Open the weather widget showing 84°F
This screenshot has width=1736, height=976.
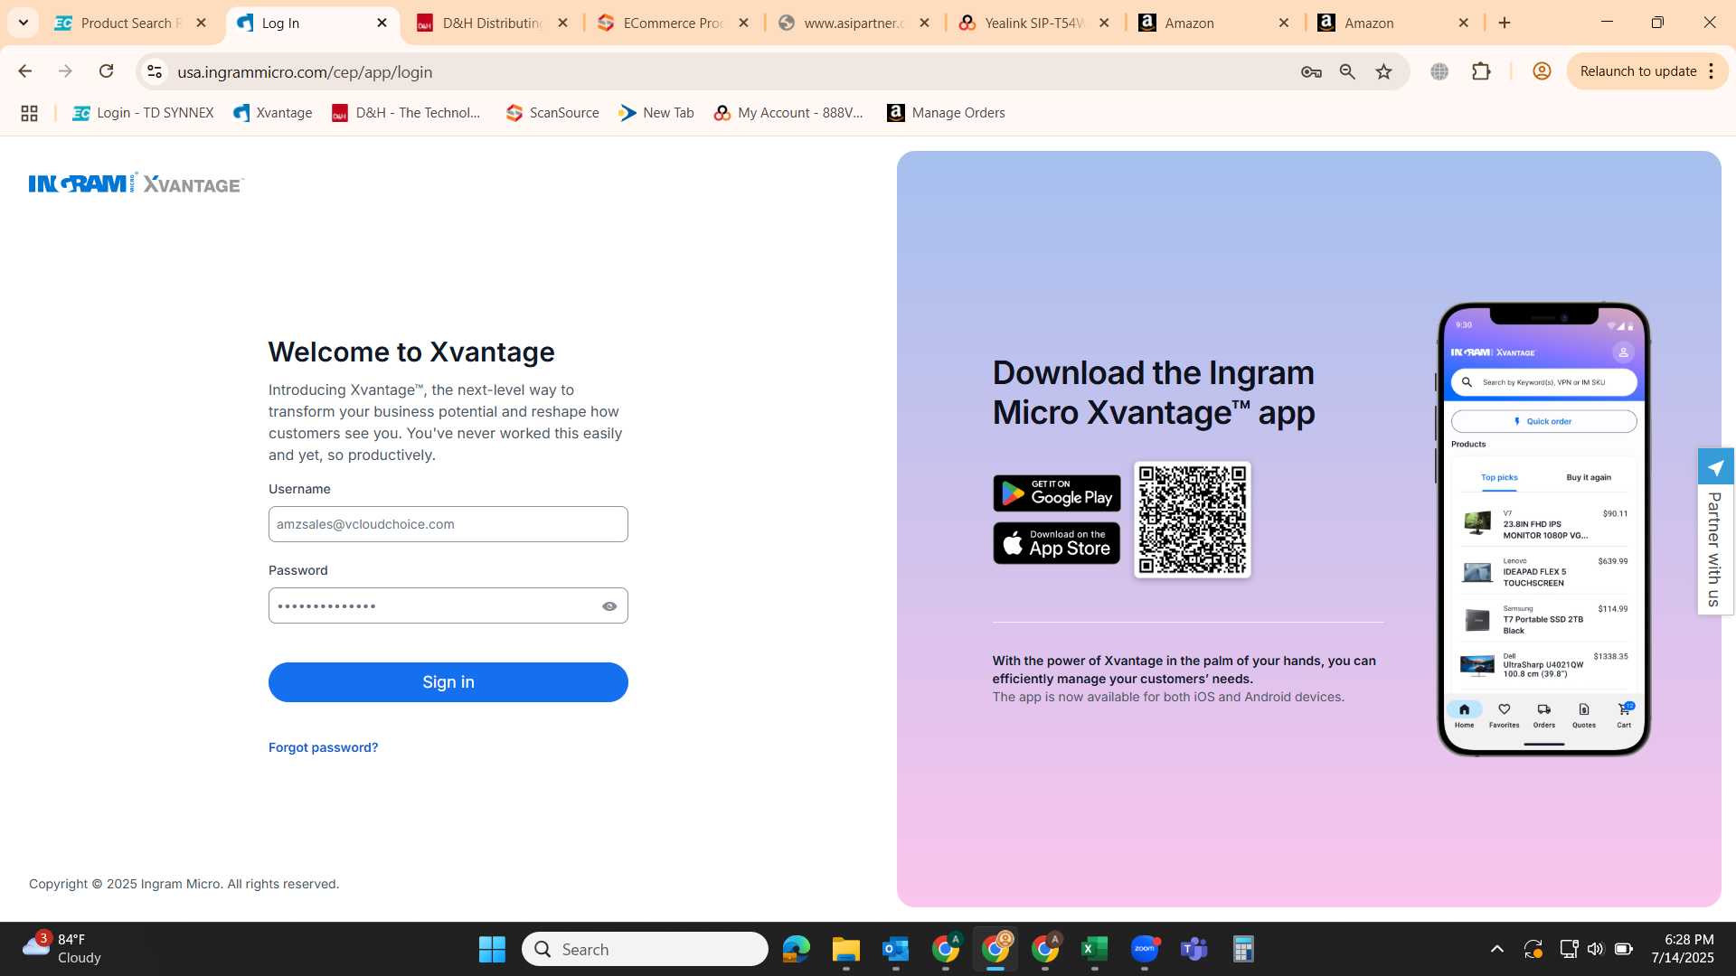[61, 949]
